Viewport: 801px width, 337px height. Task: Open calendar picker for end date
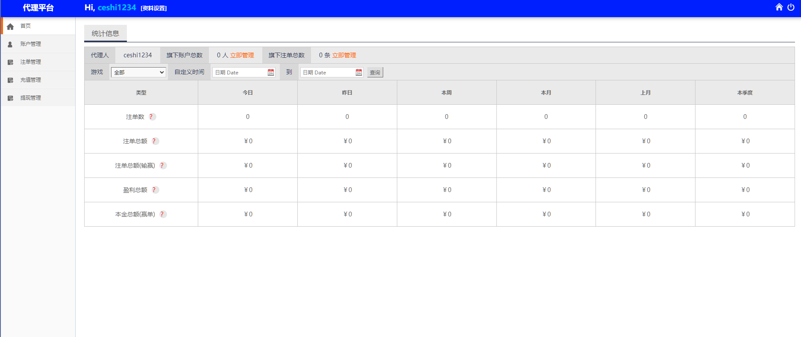[359, 72]
